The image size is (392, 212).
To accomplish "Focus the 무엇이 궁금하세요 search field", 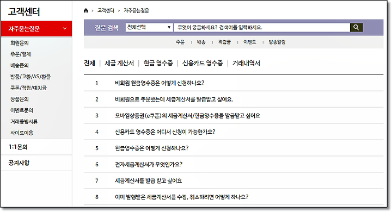I will (x=262, y=28).
